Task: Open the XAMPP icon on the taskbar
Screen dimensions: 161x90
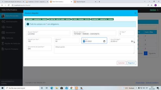Action: [x=76, y=88]
